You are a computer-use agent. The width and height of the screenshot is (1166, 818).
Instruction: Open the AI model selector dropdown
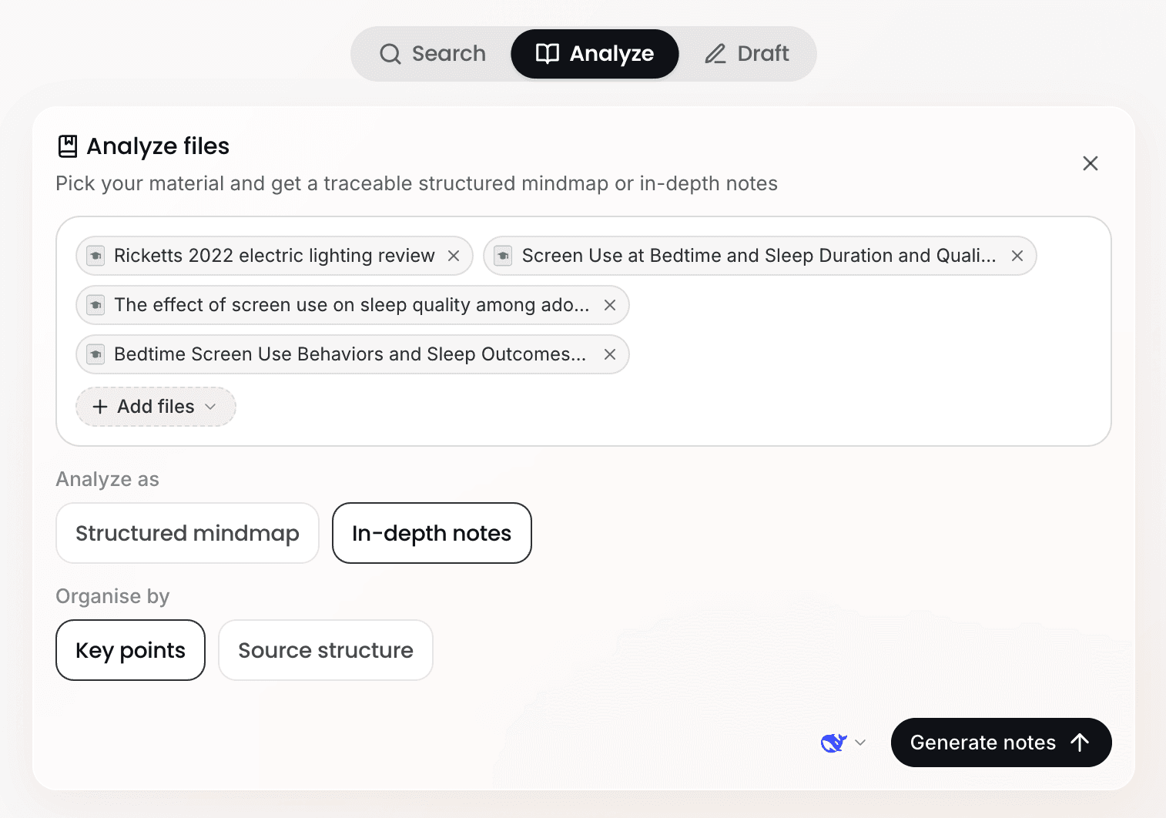[x=843, y=743]
